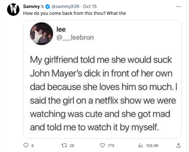Click the 158.9K views count

(x=152, y=146)
